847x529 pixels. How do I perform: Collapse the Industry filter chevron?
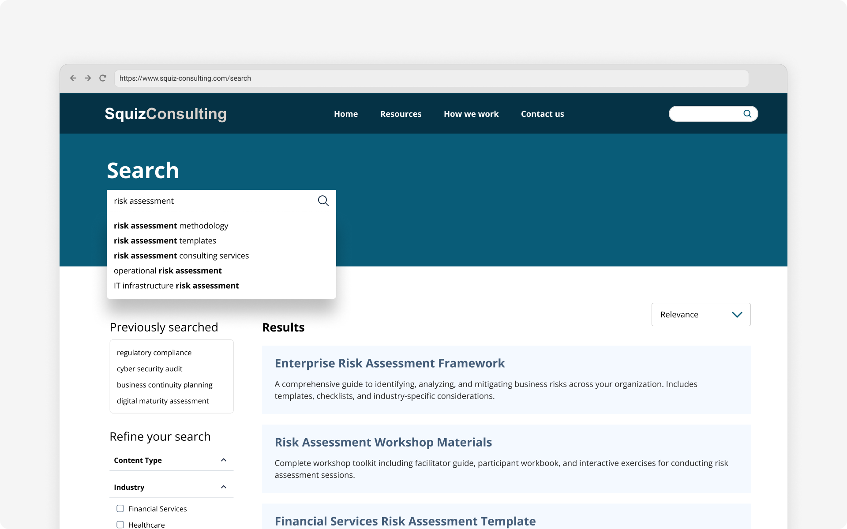pos(224,487)
